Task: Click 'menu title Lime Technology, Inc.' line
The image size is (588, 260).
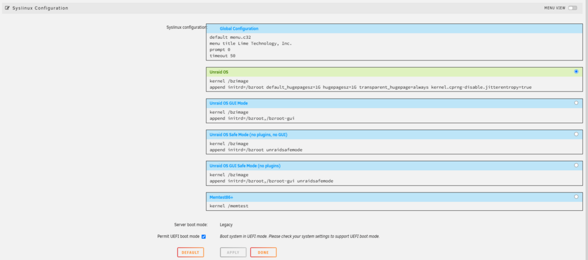Action: click(250, 43)
